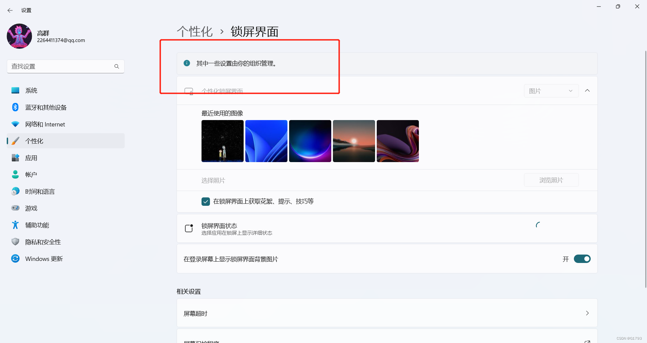Open Windows 更新 settings
Image resolution: width=647 pixels, height=343 pixels.
coord(66,259)
